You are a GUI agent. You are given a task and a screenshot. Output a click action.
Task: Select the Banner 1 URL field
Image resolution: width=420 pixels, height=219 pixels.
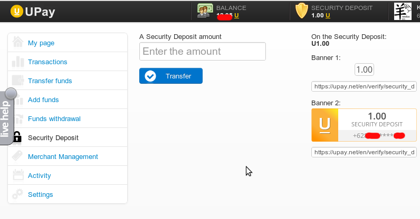364,86
